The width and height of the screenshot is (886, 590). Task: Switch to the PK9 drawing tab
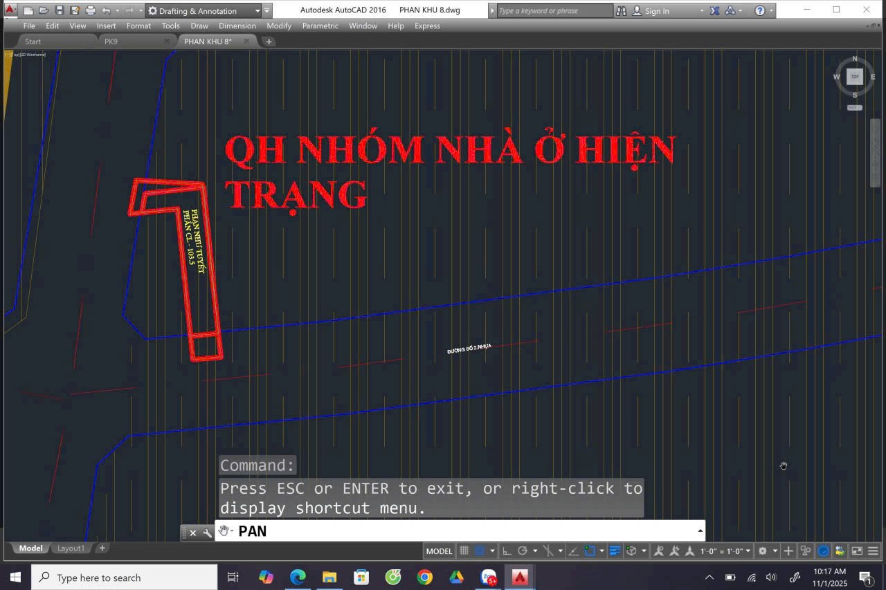tap(109, 41)
